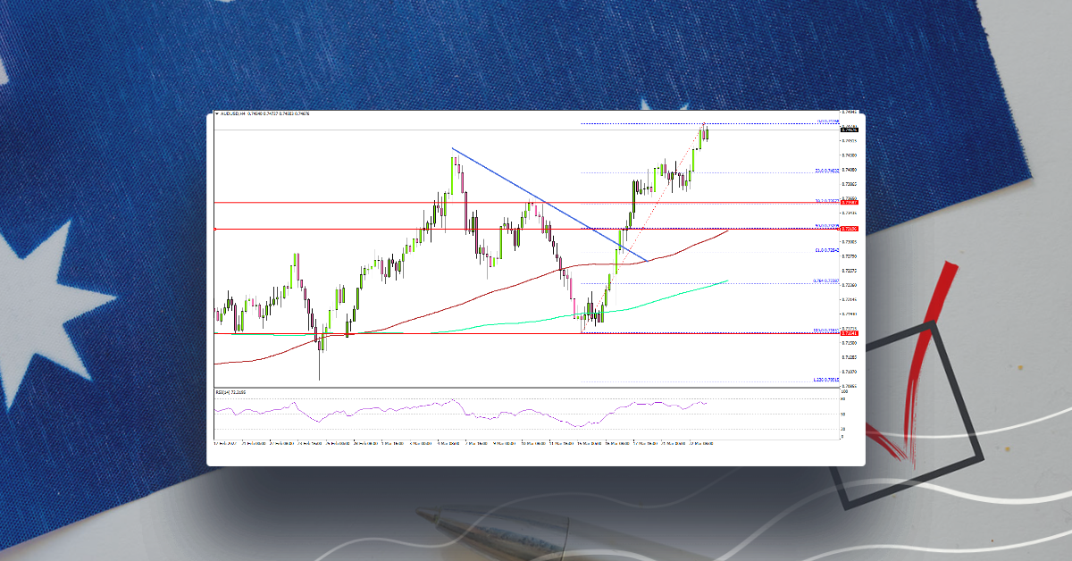The height and width of the screenshot is (561, 1072).
Task: Expand the arrow before the AUDUSD symbol
Action: [216, 114]
